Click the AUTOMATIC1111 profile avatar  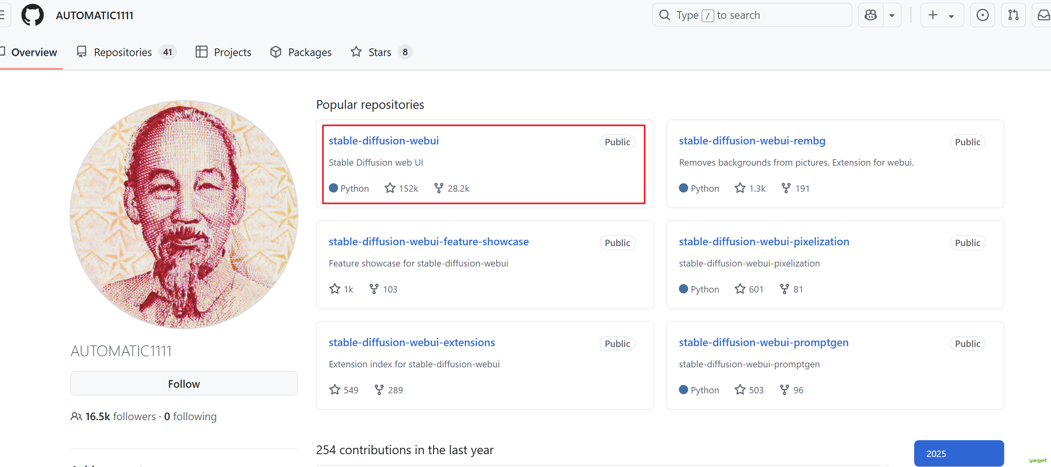tap(184, 215)
